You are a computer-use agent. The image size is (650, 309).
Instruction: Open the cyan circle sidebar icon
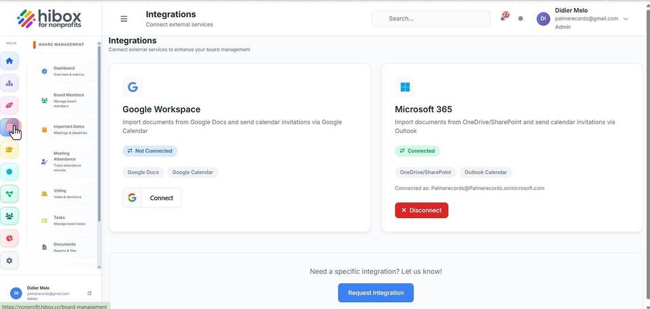tap(9, 172)
